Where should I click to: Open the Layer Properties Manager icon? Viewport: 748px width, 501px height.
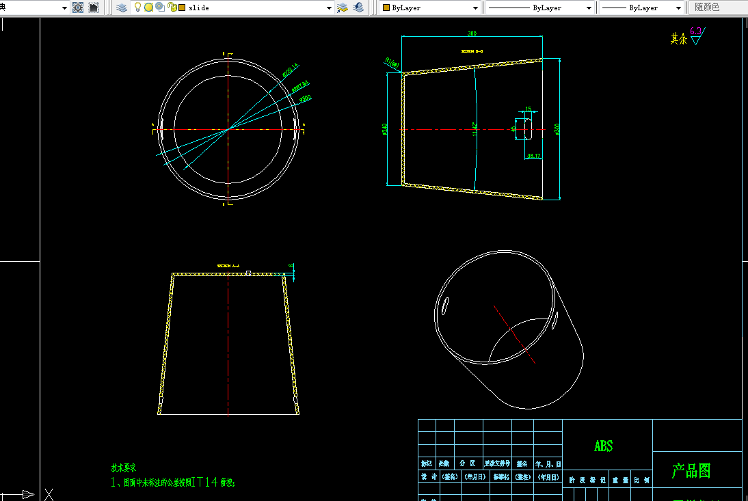coord(122,8)
